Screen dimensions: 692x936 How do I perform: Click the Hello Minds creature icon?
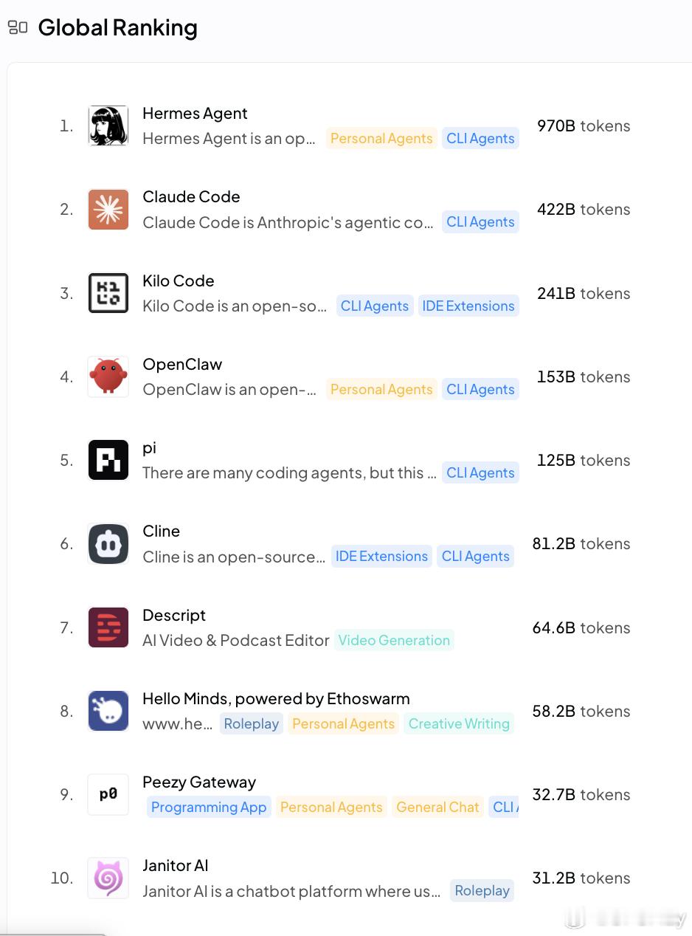pos(108,711)
